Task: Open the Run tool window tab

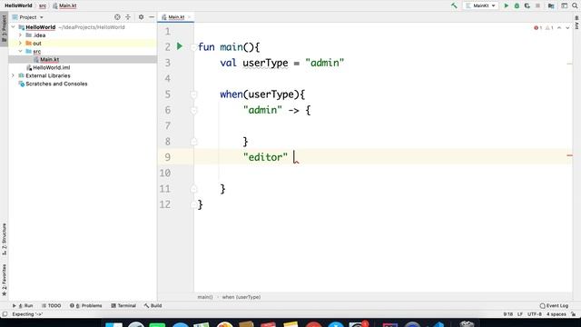Action: [23, 305]
